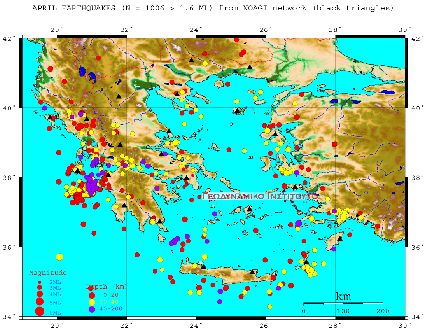Click the '200' scale bar value

pyautogui.click(x=383, y=311)
